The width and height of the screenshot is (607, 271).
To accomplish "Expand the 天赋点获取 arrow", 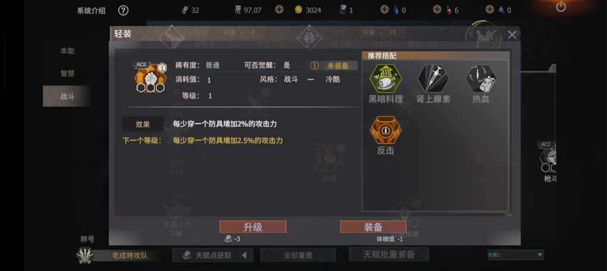I will click(244, 255).
